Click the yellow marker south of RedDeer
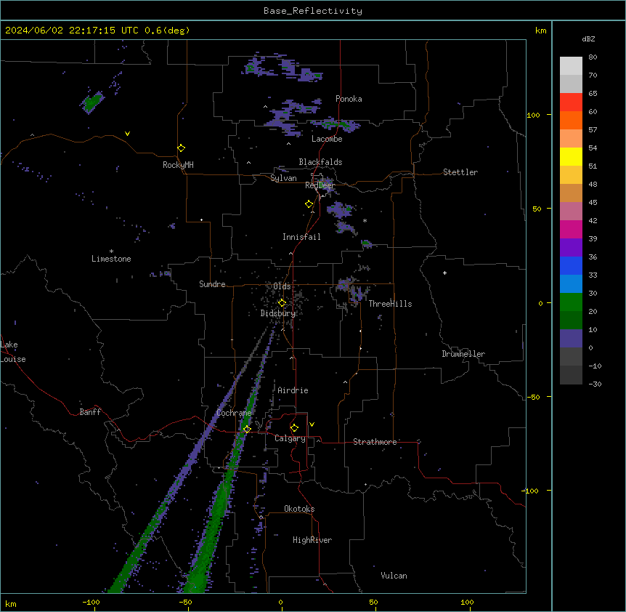626x612 pixels. (x=309, y=204)
